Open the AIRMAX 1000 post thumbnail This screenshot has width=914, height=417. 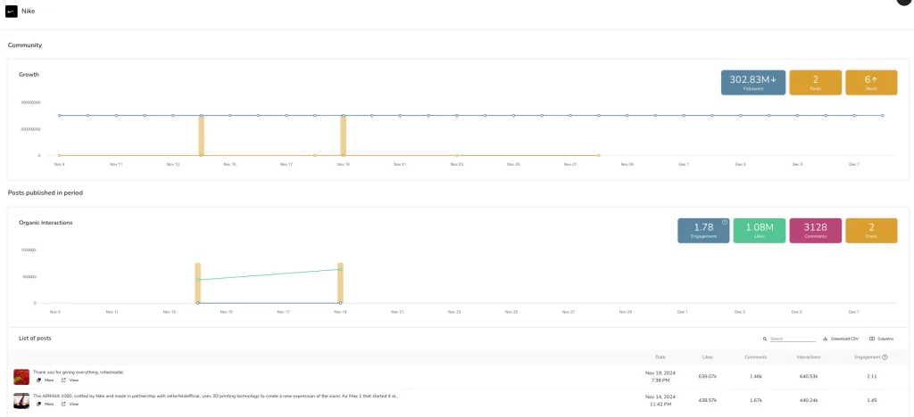click(x=21, y=401)
